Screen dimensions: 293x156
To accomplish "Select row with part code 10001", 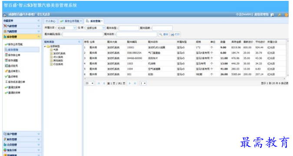I will [x=184, y=48].
